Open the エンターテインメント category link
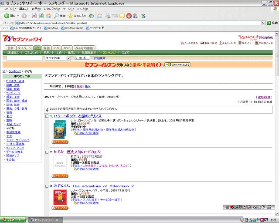 (18, 140)
